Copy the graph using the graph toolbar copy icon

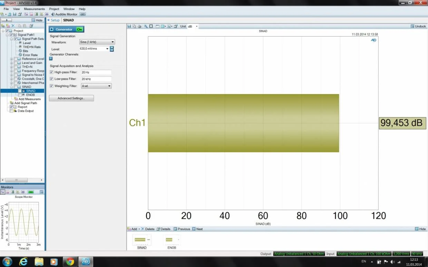[134, 26]
